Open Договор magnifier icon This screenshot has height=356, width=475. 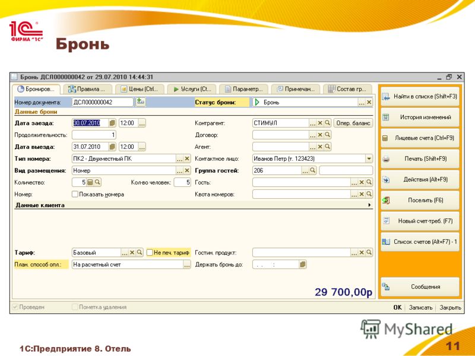click(327, 135)
